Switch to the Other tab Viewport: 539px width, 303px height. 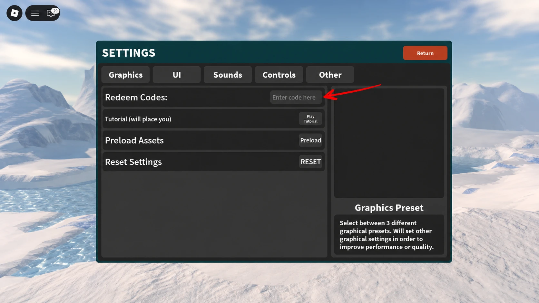(330, 75)
